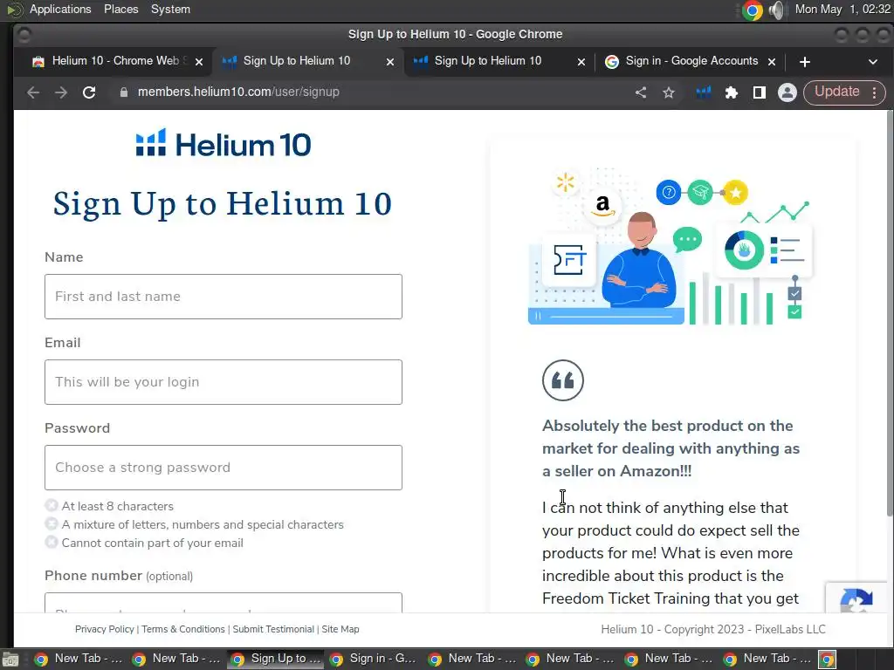Click the show desktop icon in taskbar

(10, 660)
